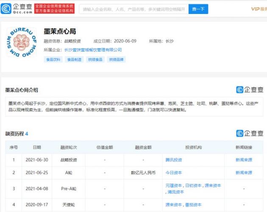Click the 查一下 search button
Screen dimensions: 267x212
pyautogui.click(x=198, y=9)
